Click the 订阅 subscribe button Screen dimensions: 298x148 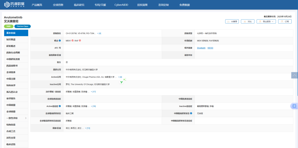tap(285, 21)
